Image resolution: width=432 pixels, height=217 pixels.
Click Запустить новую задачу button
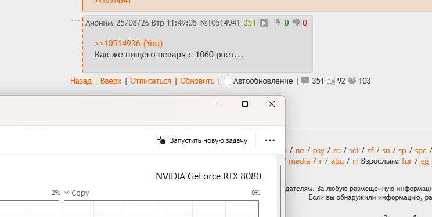point(202,140)
